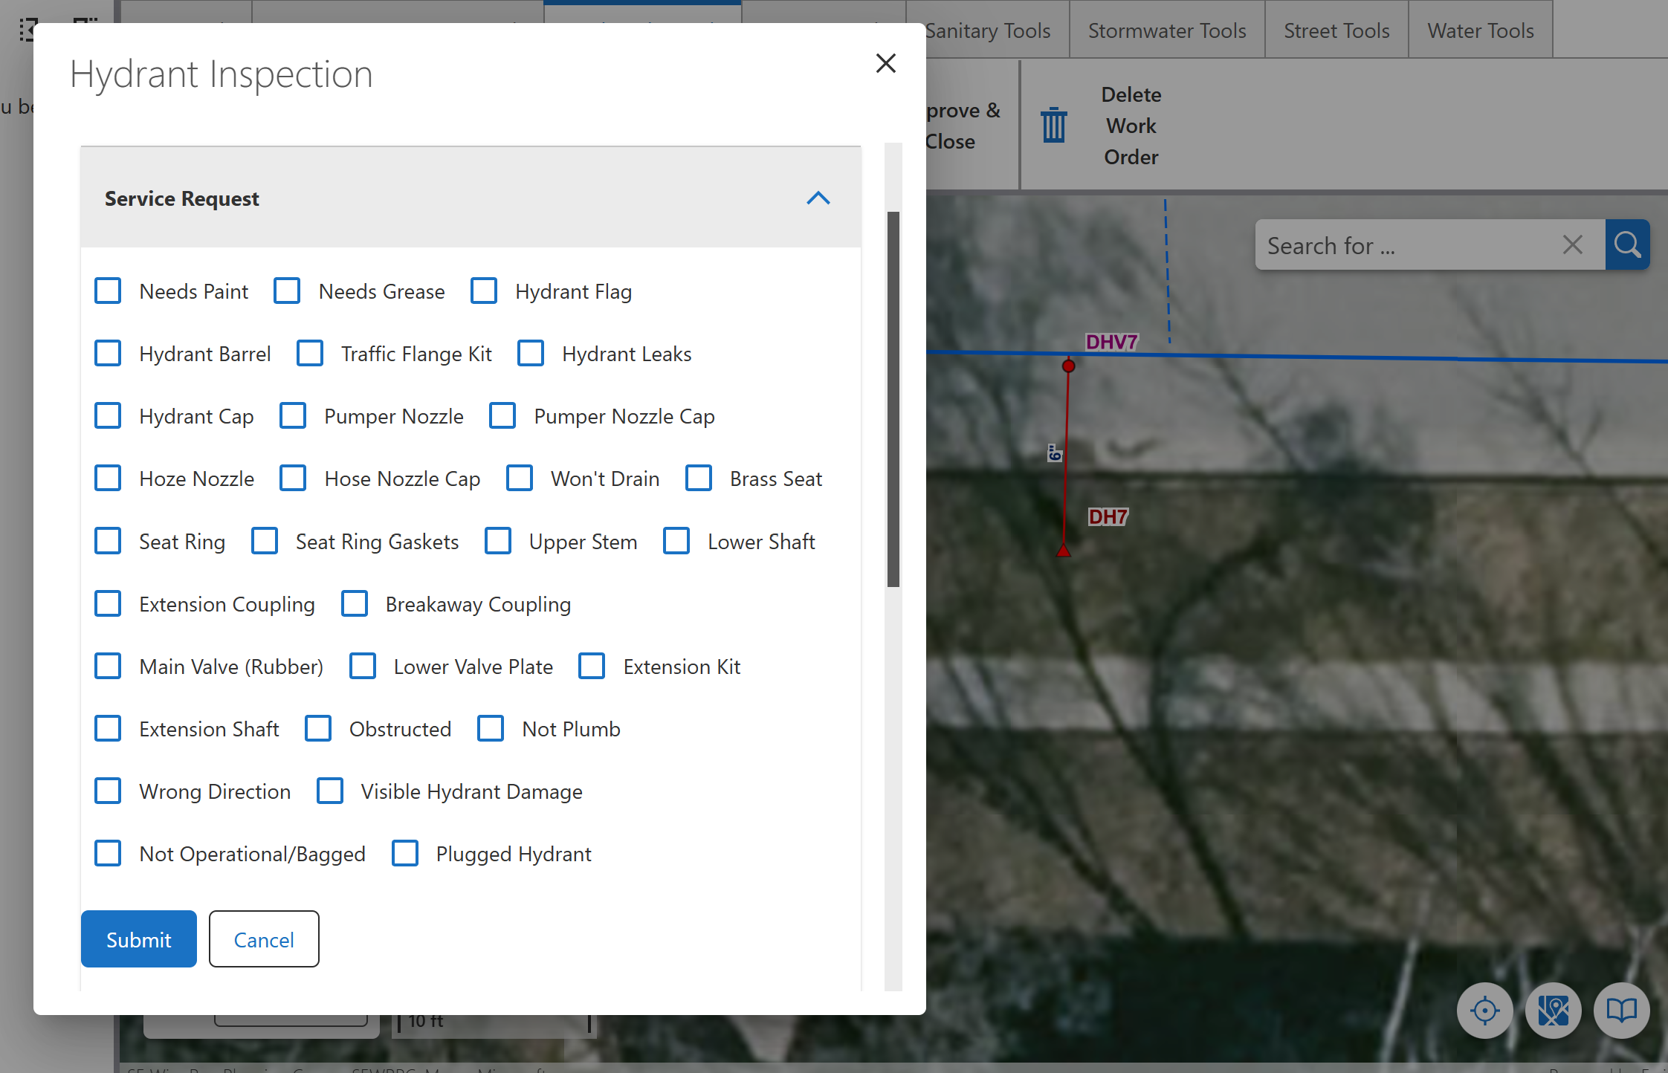Image resolution: width=1668 pixels, height=1073 pixels.
Task: Click the dialog's vertical scrollbar thumb
Action: coord(893,399)
